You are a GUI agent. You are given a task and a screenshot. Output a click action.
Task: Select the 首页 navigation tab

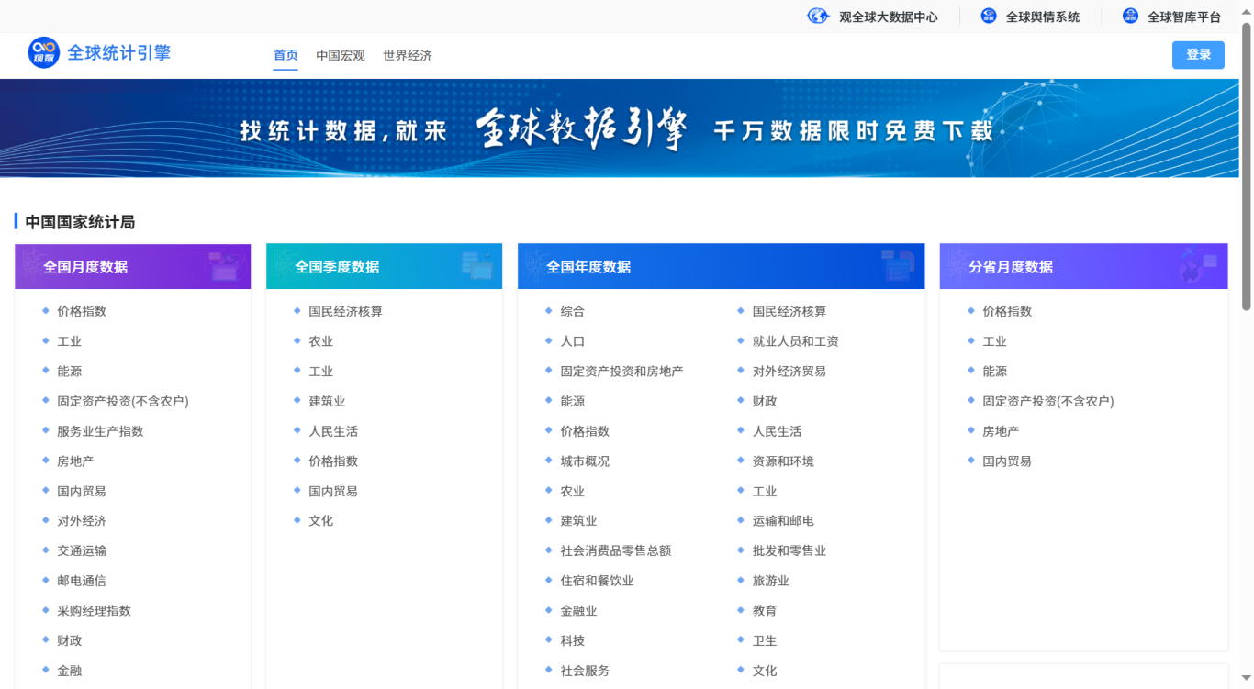286,56
